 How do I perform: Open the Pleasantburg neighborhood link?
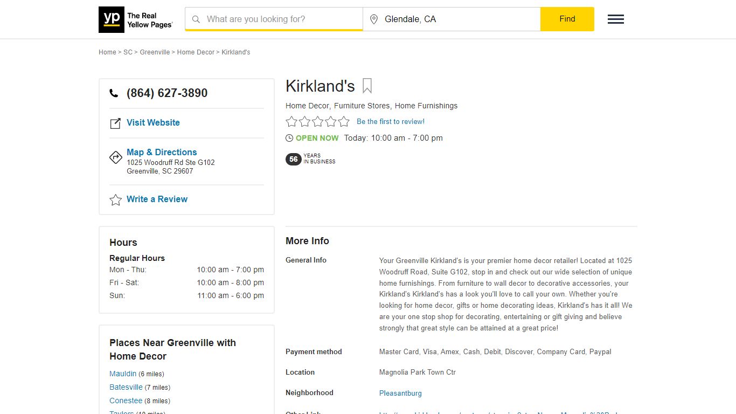point(400,394)
